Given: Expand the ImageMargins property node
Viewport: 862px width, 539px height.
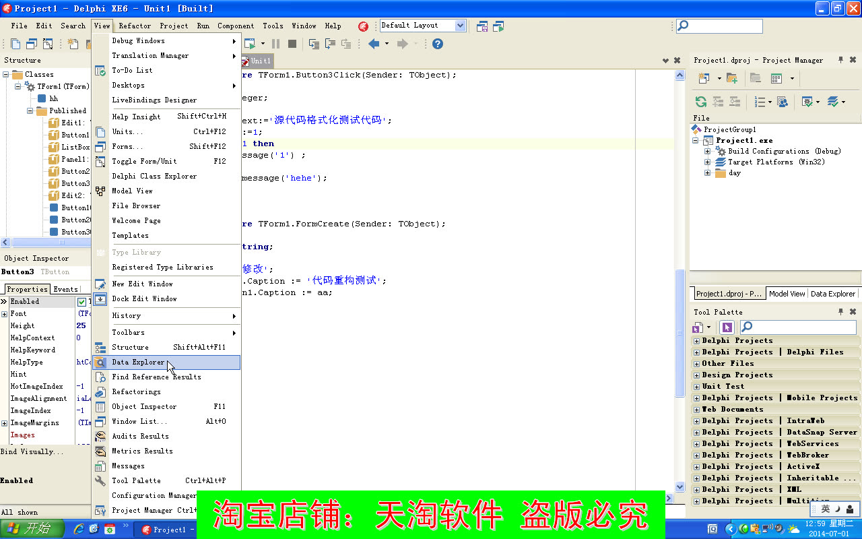Looking at the screenshot, I should 5,423.
